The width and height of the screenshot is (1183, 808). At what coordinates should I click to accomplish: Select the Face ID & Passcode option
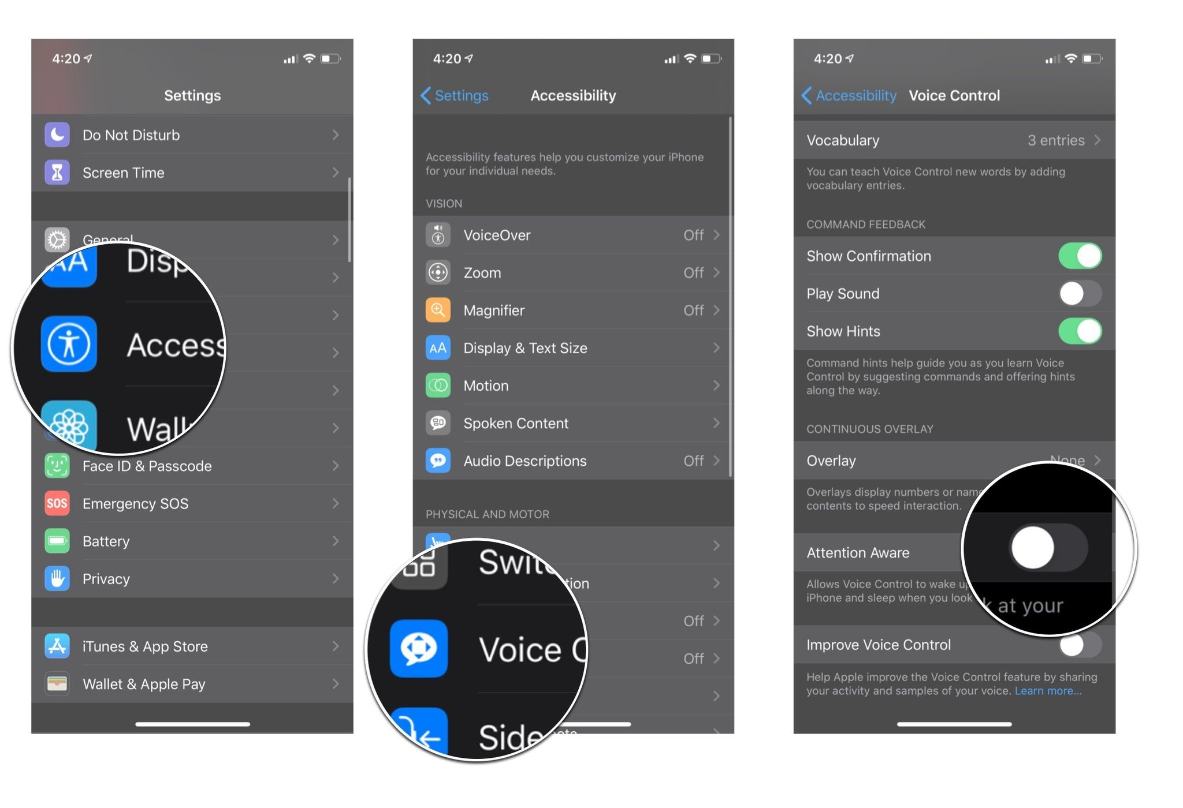coord(194,465)
